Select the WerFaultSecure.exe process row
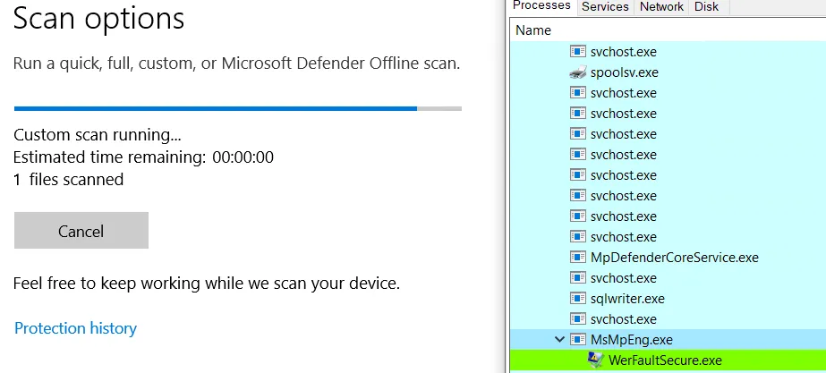The height and width of the screenshot is (373, 826). (x=665, y=360)
